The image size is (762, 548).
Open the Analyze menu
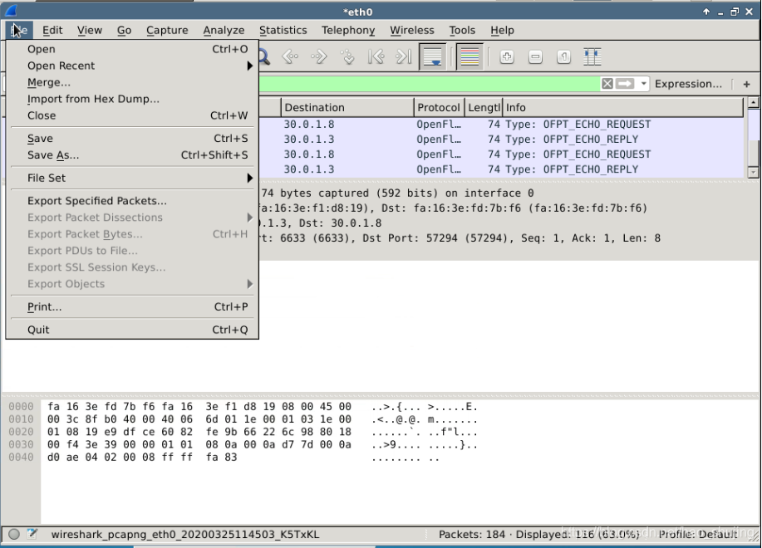pos(224,30)
